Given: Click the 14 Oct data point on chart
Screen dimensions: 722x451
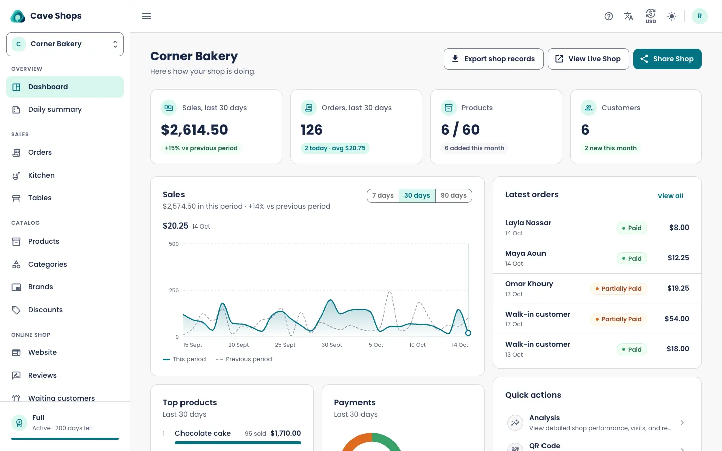Looking at the screenshot, I should pyautogui.click(x=468, y=333).
